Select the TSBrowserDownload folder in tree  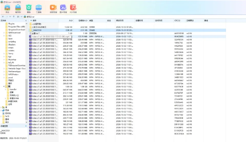[16, 65]
